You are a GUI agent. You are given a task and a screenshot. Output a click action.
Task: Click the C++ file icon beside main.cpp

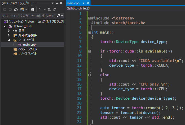click(x=19, y=45)
